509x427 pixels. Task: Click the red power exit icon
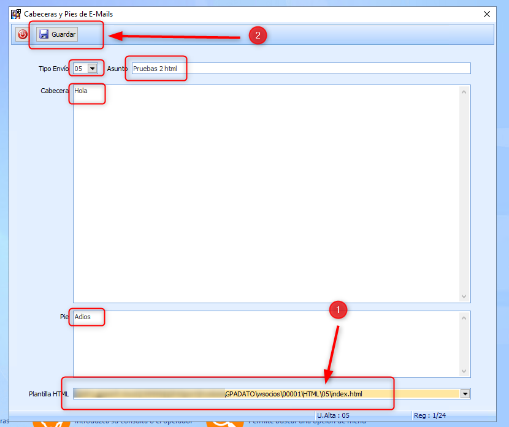23,35
